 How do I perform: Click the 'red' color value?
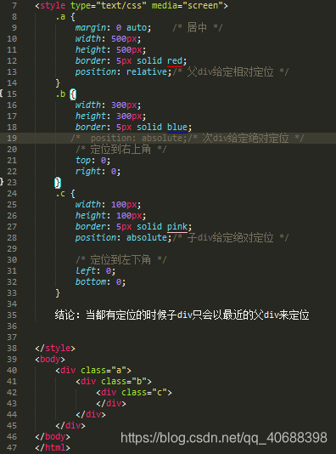coord(175,61)
